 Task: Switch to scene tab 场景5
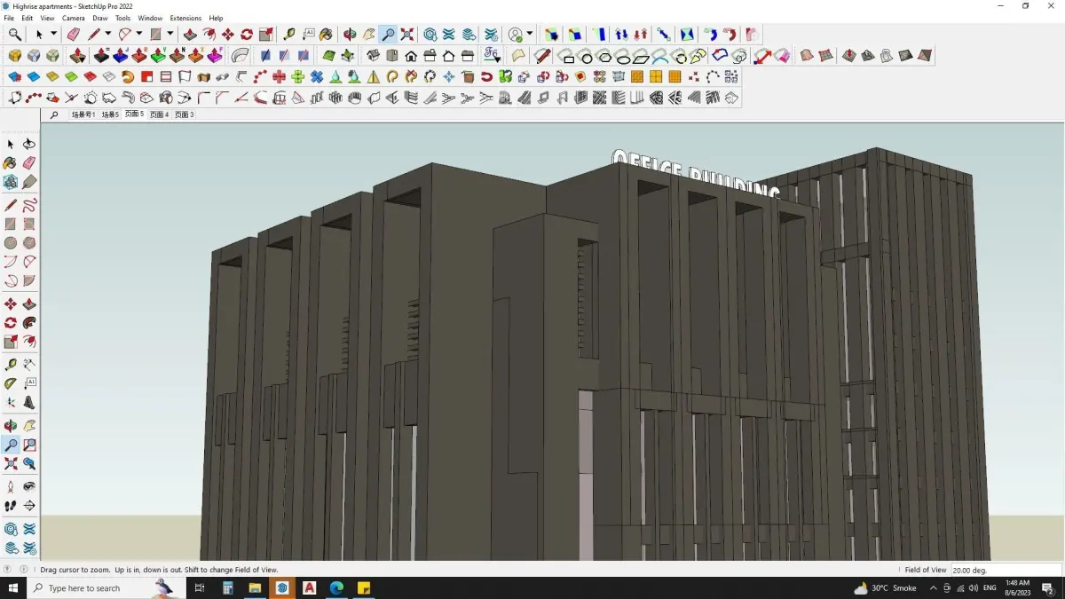[x=110, y=114]
